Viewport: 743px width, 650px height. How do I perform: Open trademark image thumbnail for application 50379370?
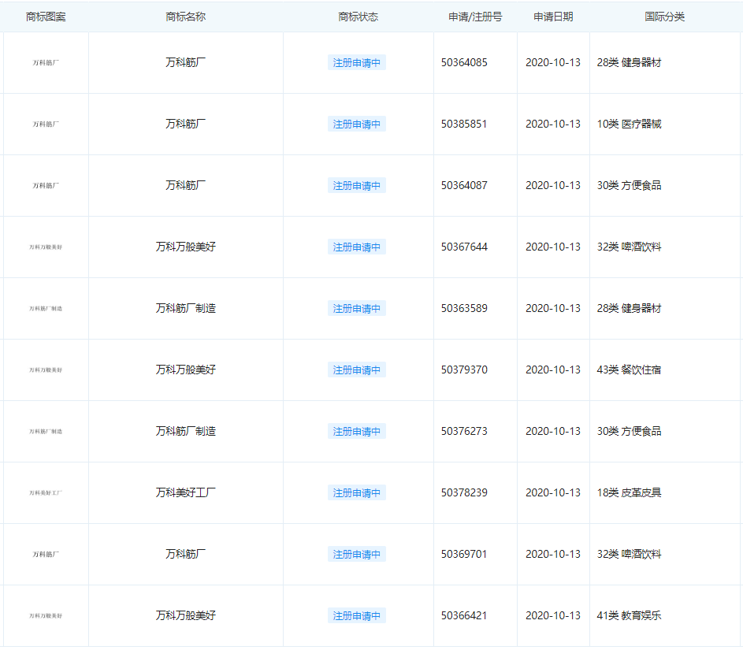(x=46, y=370)
